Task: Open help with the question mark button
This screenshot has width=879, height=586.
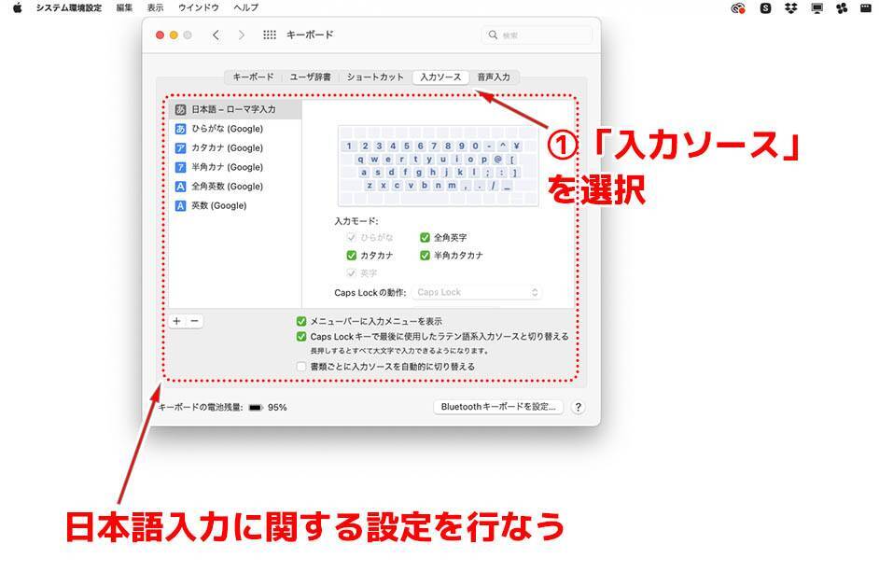Action: tap(578, 407)
